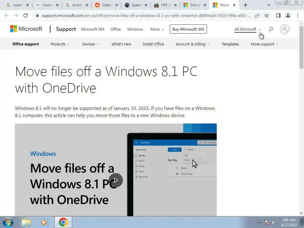The image size is (304, 228).
Task: Reload the page with the refresh icon
Action: (x=26, y=15)
